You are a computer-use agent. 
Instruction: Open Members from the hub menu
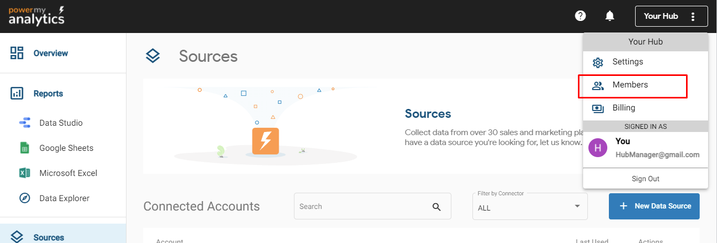630,85
